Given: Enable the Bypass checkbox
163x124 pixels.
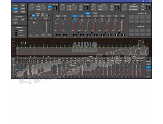Looking at the screenshot, I should [x=148, y=59].
